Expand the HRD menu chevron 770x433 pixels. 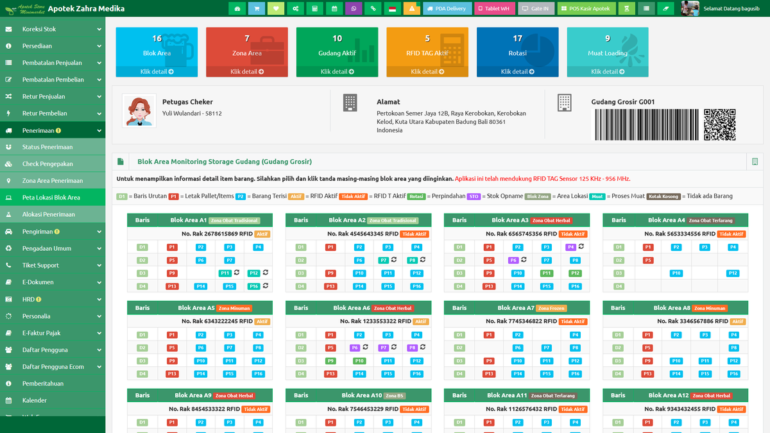click(x=99, y=299)
